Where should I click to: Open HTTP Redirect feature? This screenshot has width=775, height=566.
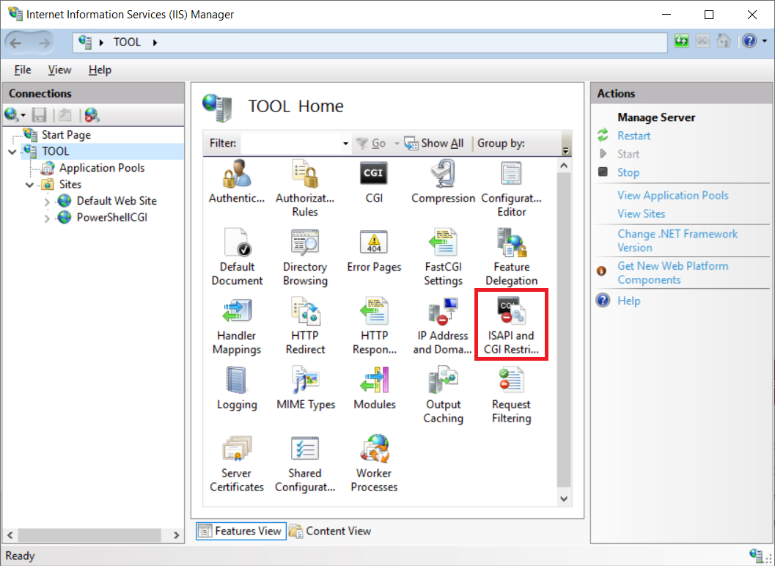point(305,326)
